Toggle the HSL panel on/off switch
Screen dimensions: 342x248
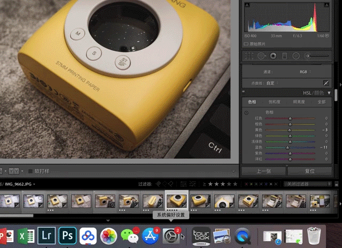pyautogui.click(x=244, y=91)
